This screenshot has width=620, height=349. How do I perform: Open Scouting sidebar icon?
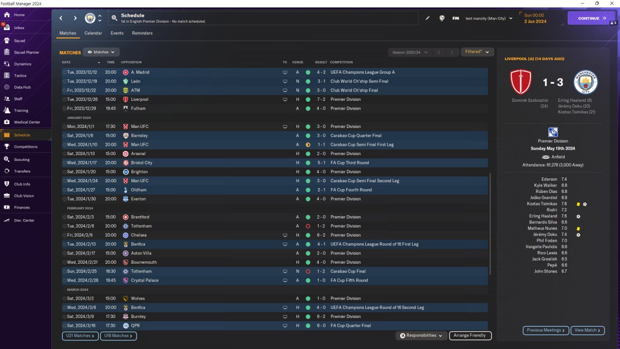(x=7, y=159)
